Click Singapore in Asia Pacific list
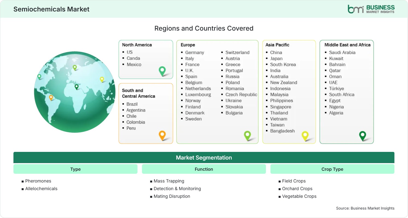 click(281, 107)
